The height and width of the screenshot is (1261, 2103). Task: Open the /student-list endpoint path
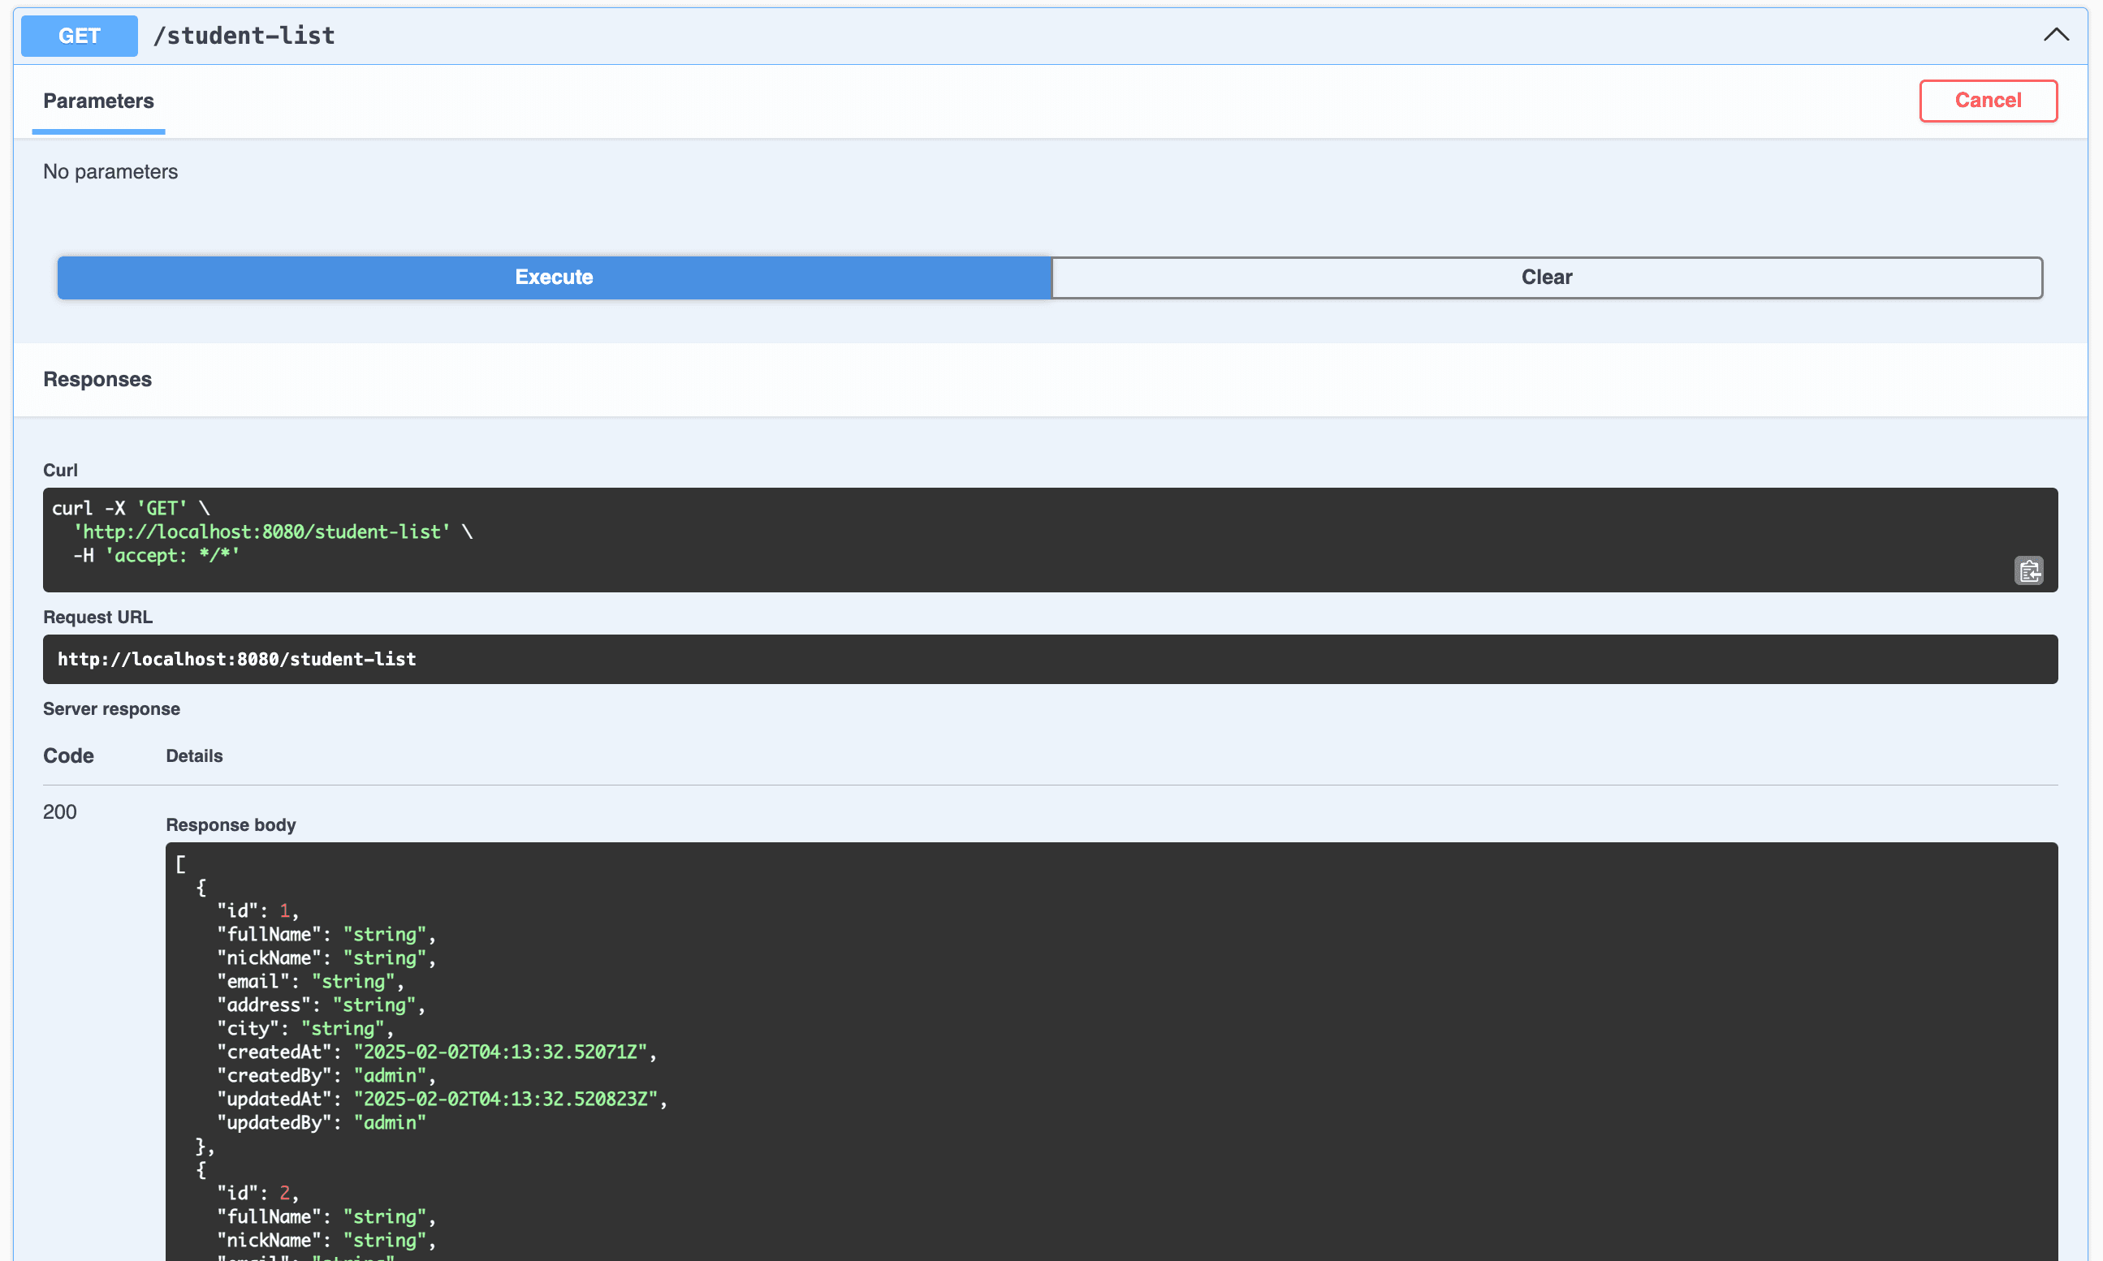[244, 36]
